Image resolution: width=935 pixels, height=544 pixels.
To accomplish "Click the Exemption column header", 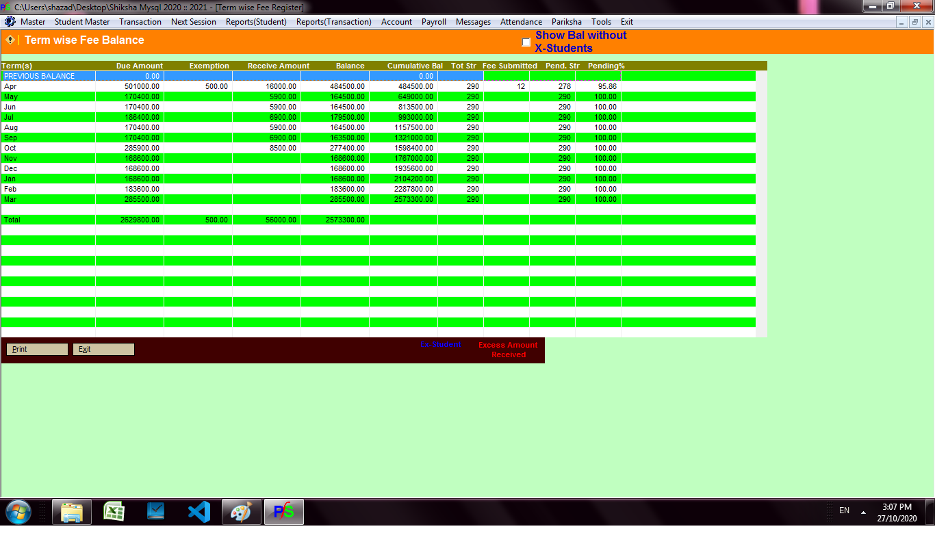I will (209, 66).
